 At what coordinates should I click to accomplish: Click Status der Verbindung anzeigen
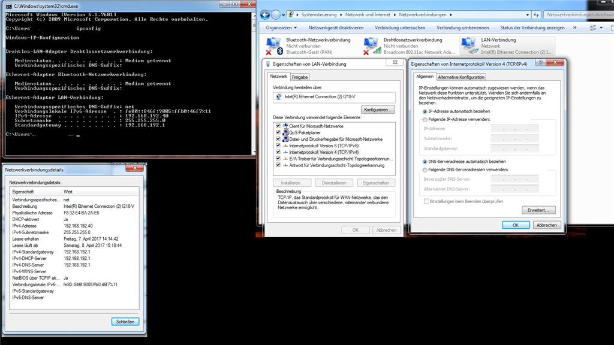(532, 28)
